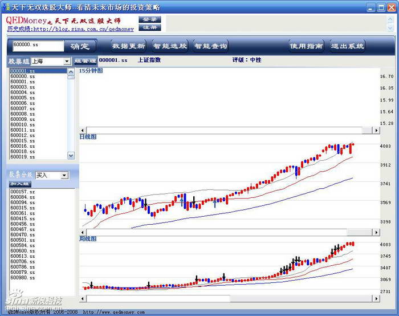Expand the 买入 stock category dropdown
Viewport: 399px width, 316px height.
[64, 176]
